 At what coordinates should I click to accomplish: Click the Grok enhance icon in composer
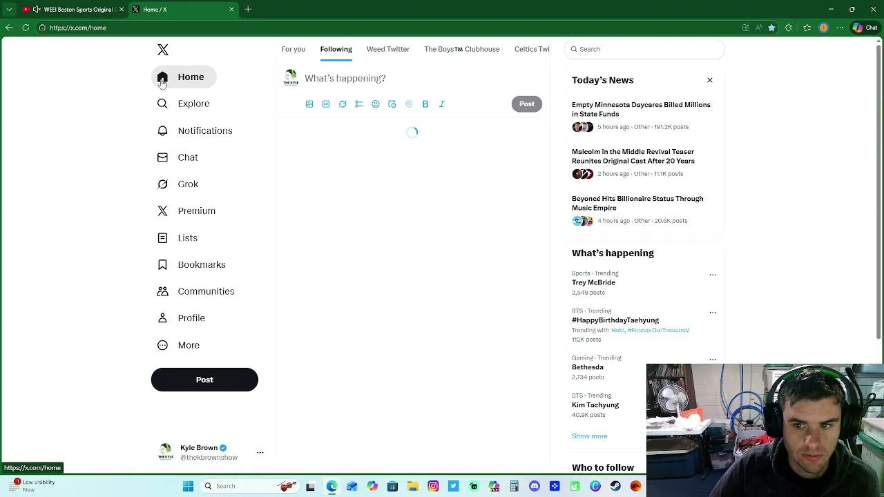click(343, 104)
